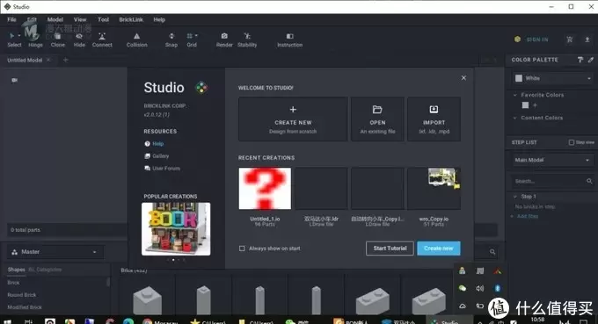This screenshot has height=324, width=598.
Task: Open the Render tool
Action: click(224, 36)
